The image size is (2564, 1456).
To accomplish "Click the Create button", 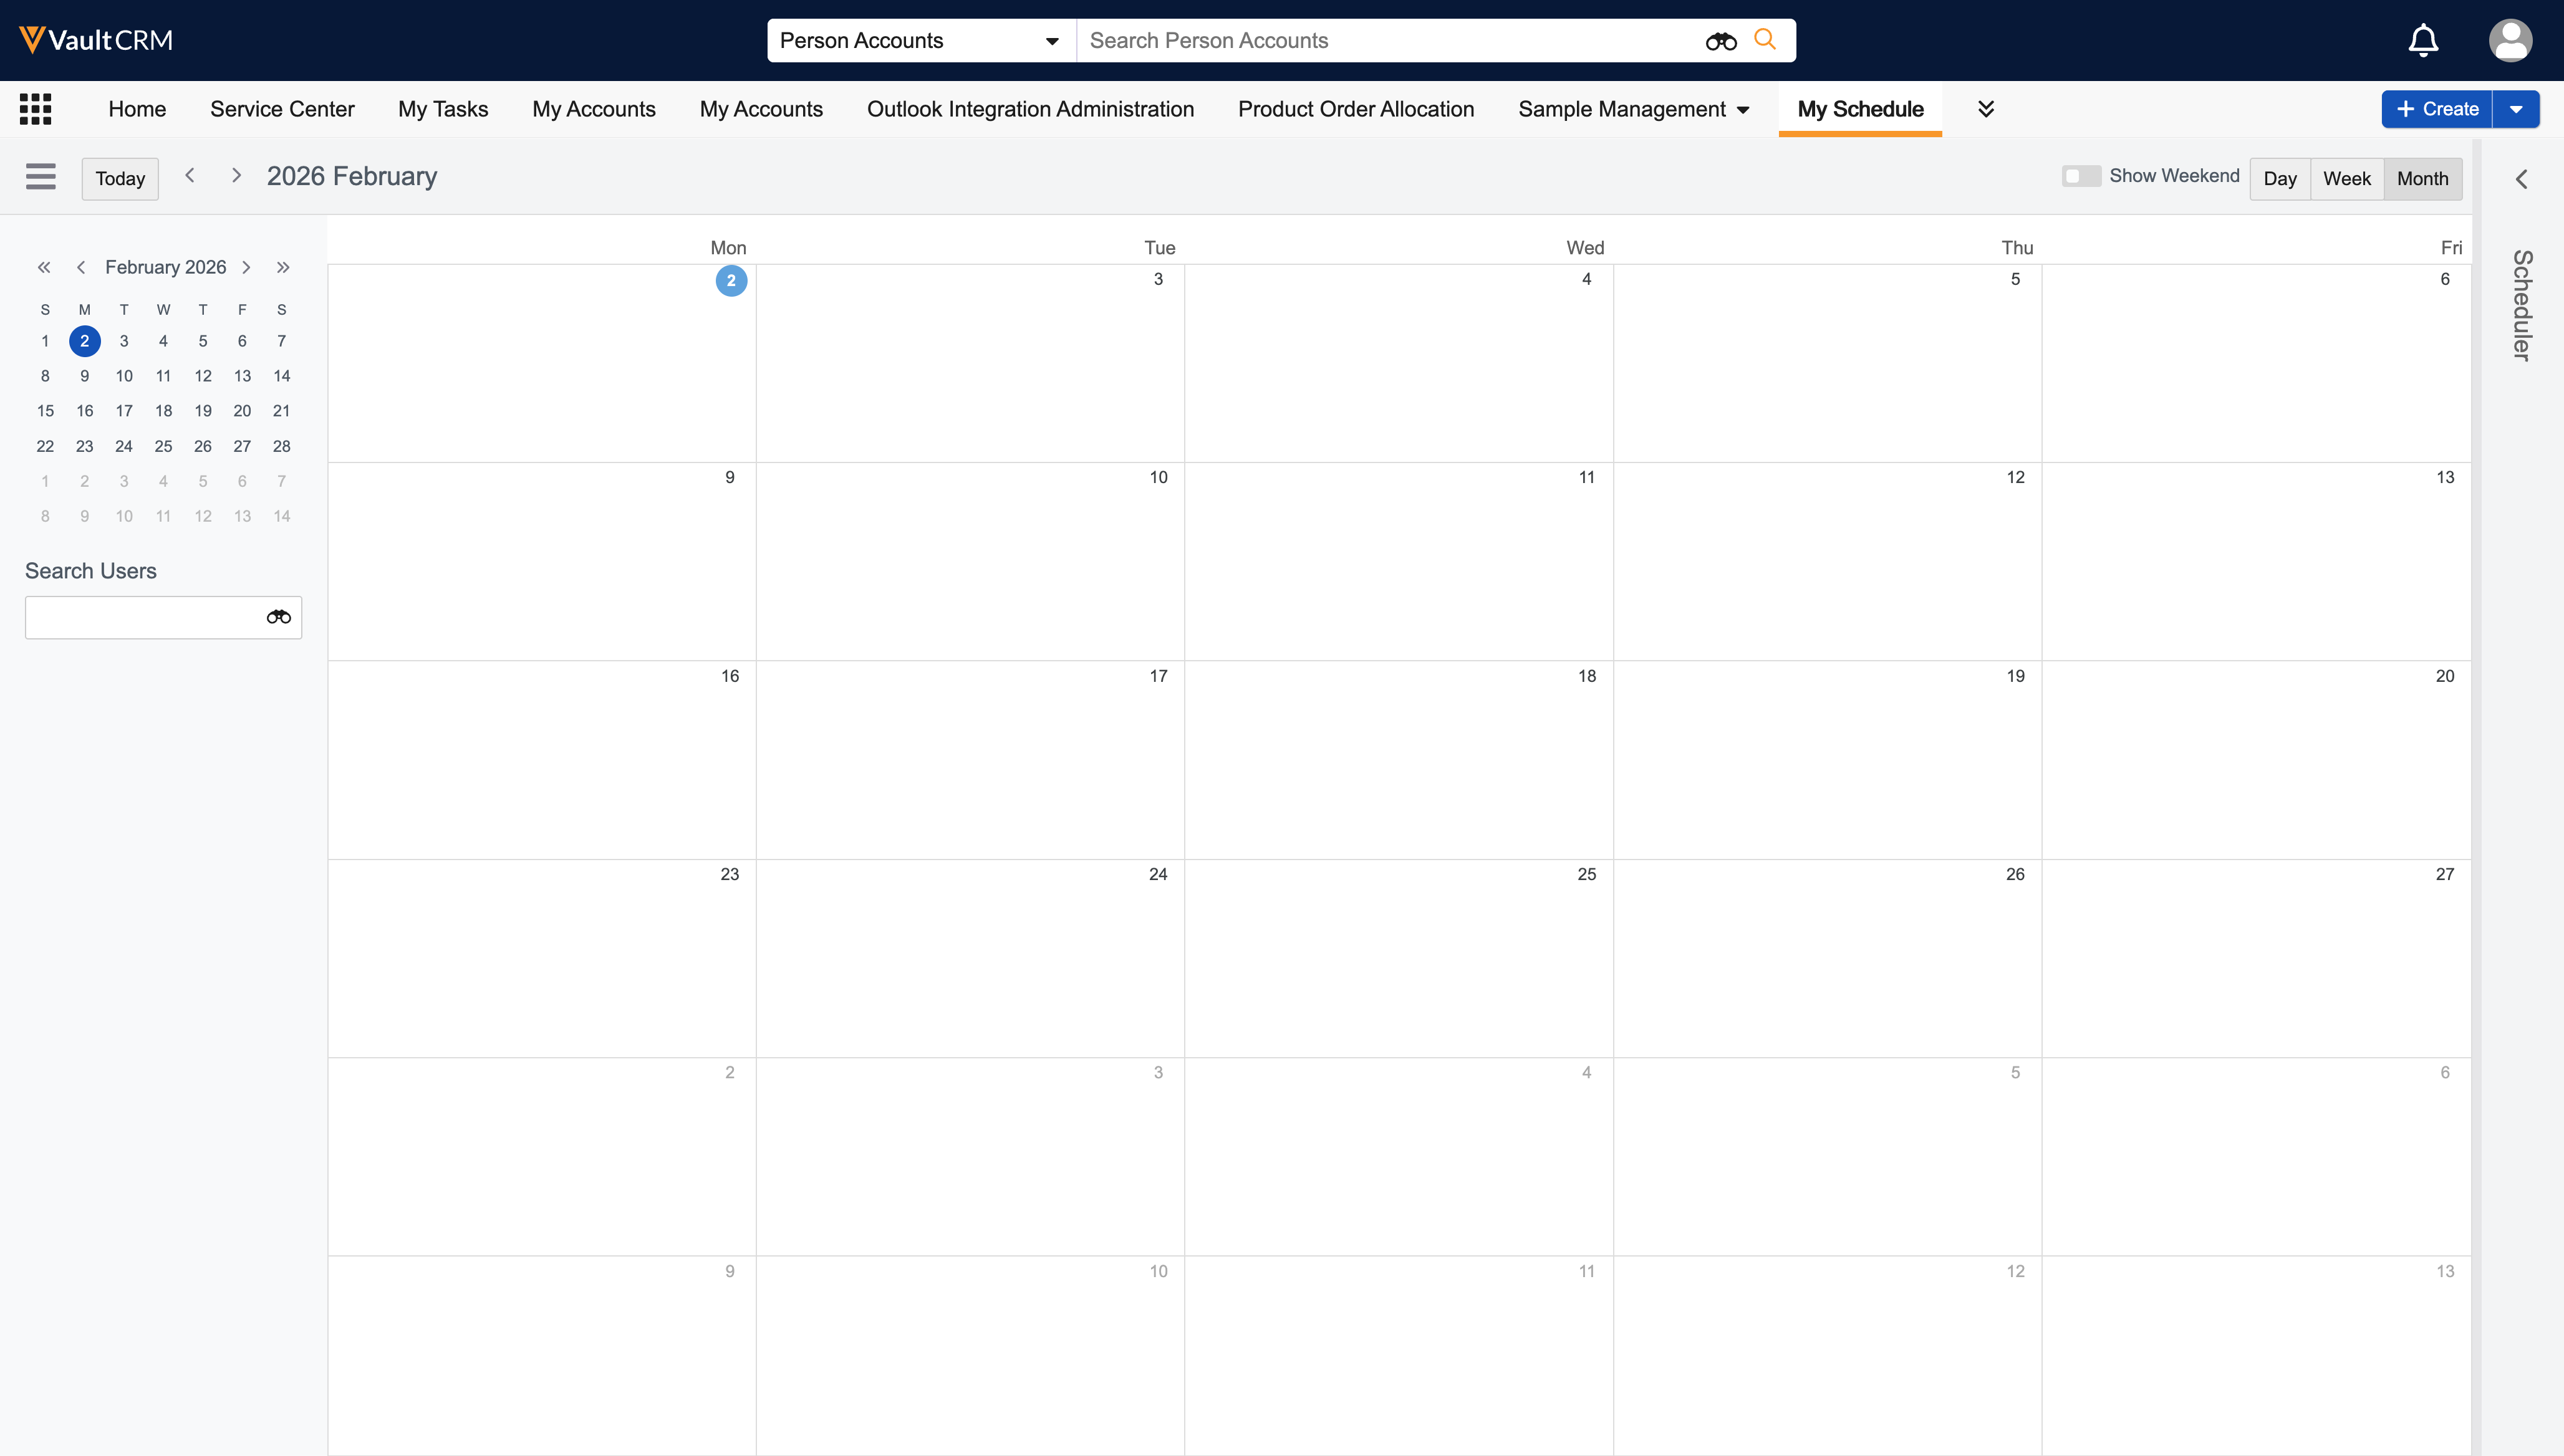I will tap(2437, 109).
